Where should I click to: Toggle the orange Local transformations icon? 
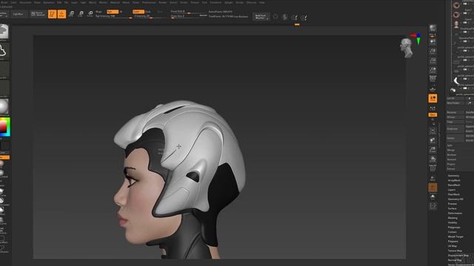(x=433, y=98)
